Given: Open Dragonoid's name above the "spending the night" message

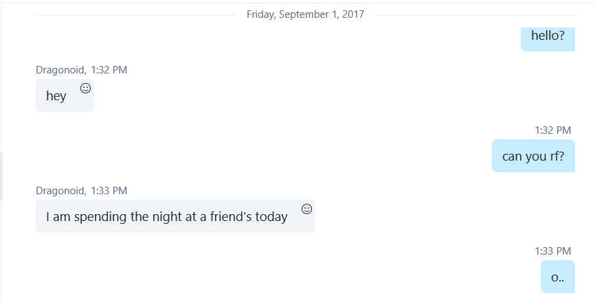Looking at the screenshot, I should (x=60, y=190).
